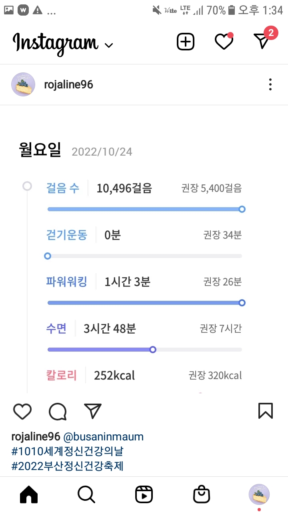Open the new post create icon
Viewport: 288px width, 512px height.
coord(186,42)
